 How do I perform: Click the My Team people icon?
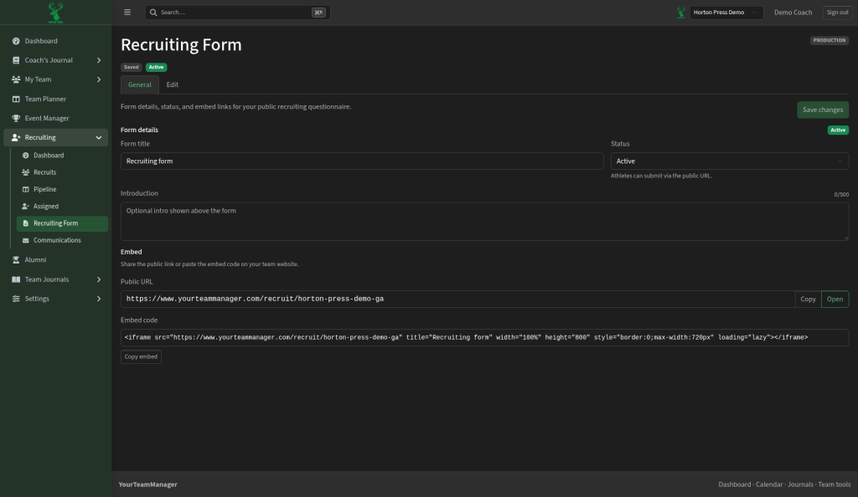click(x=16, y=79)
